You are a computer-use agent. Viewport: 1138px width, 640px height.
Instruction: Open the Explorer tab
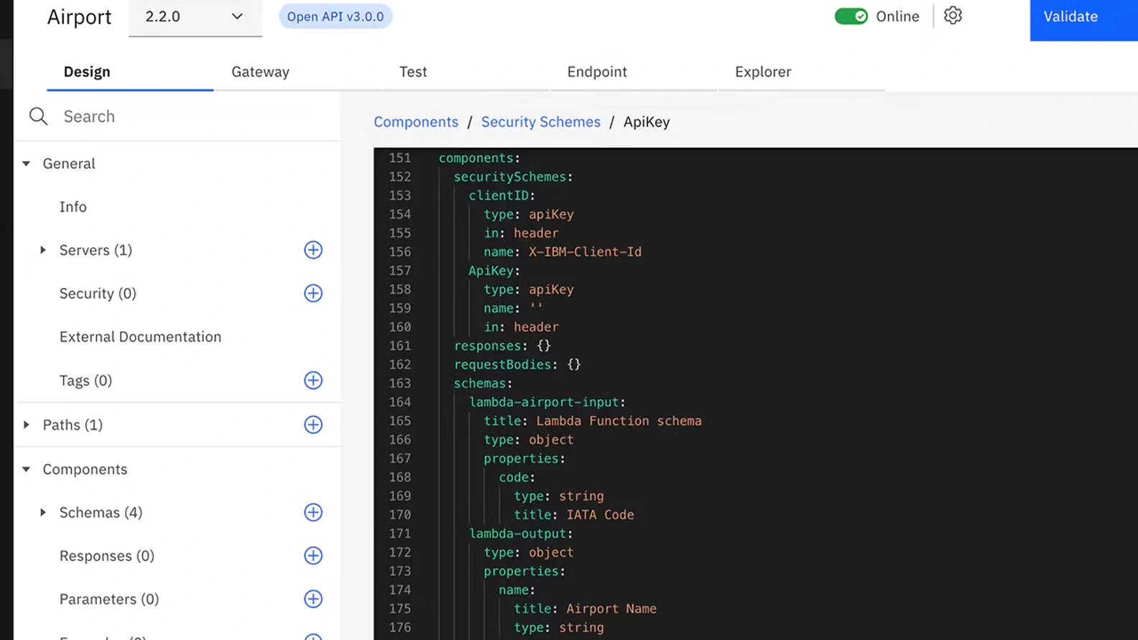(762, 72)
